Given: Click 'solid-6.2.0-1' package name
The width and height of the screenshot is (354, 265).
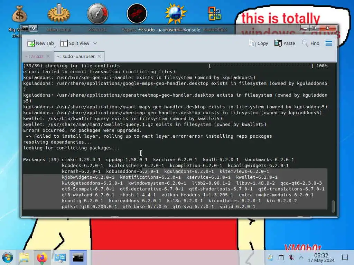Looking at the screenshot, I should coord(237,206).
